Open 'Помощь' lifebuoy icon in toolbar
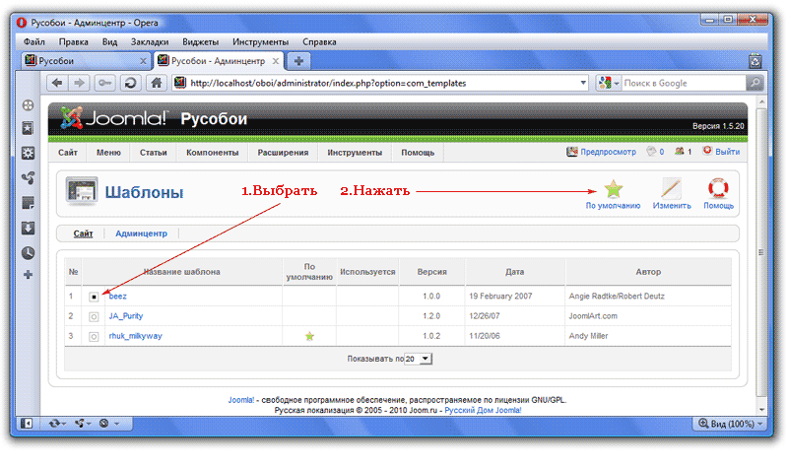This screenshot has height=467, width=788. click(x=718, y=188)
